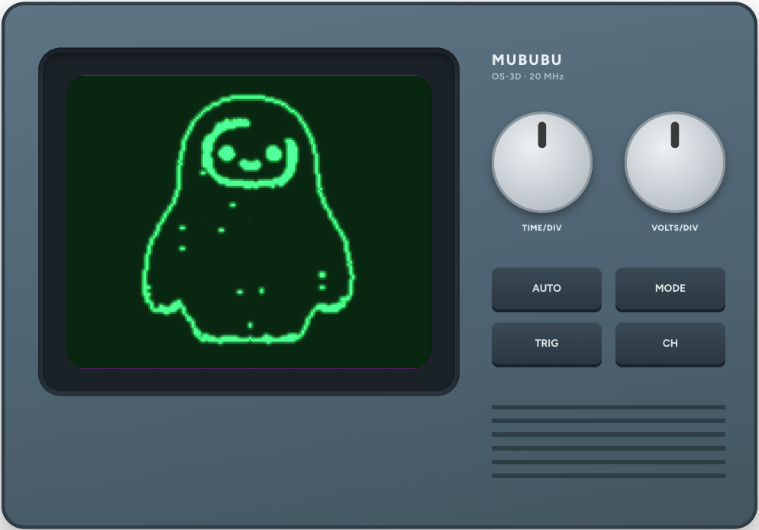The height and width of the screenshot is (530, 759).
Task: Click the AUTO button
Action: click(x=547, y=289)
